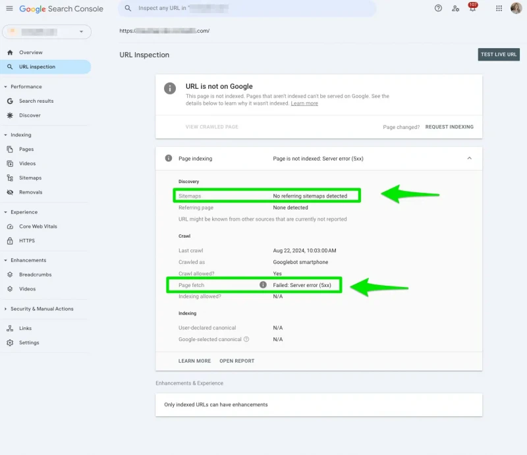Click OPEN REPORT
Image resolution: width=527 pixels, height=455 pixels.
click(x=237, y=361)
